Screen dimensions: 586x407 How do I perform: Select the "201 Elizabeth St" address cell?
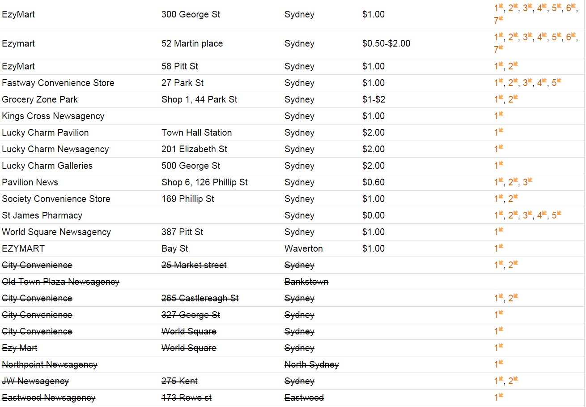point(195,149)
